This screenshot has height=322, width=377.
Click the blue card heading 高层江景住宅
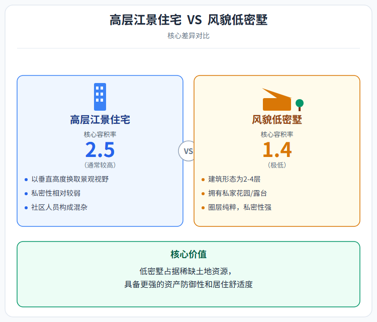click(100, 120)
